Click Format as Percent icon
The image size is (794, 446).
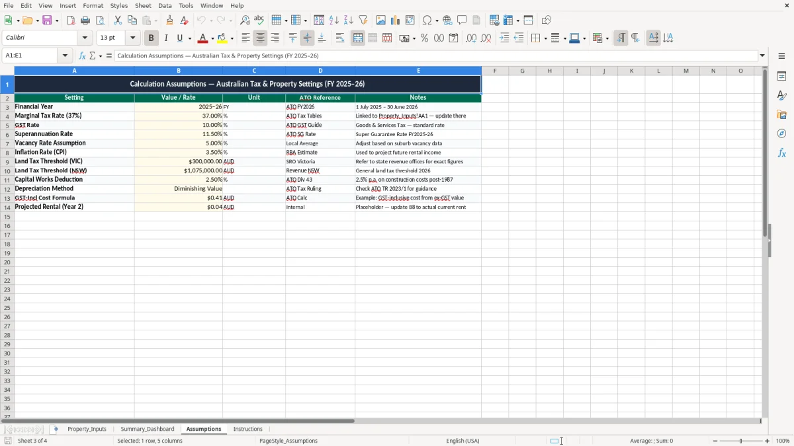click(424, 38)
